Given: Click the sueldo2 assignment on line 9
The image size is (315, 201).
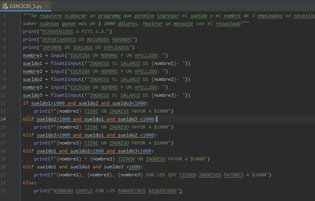Looking at the screenshot, I should coord(106,80).
